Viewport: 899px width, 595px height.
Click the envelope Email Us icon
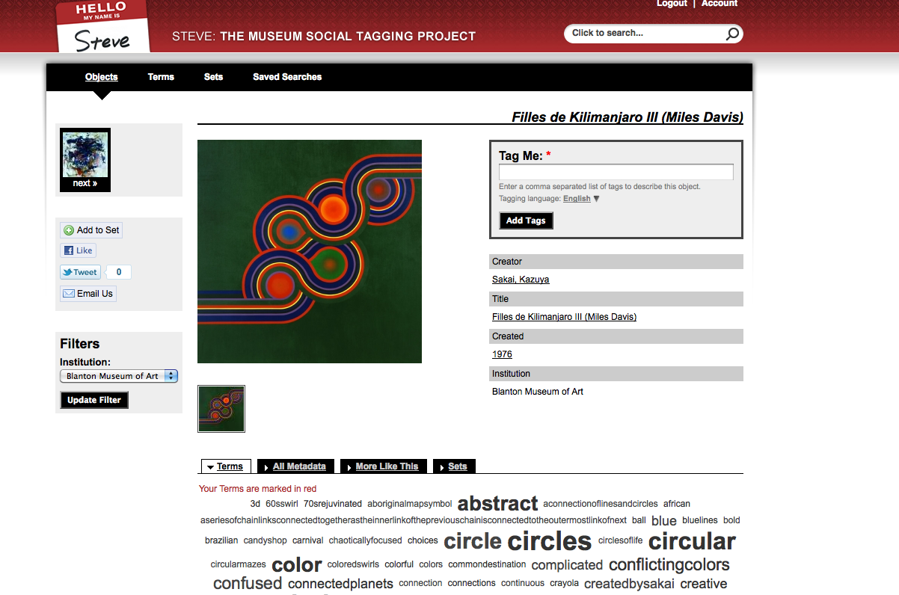[69, 294]
